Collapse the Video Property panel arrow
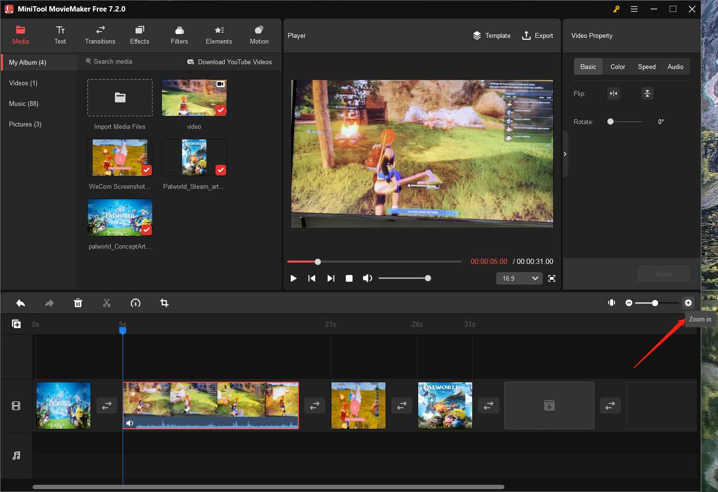Viewport: 718px width, 492px height. point(565,154)
